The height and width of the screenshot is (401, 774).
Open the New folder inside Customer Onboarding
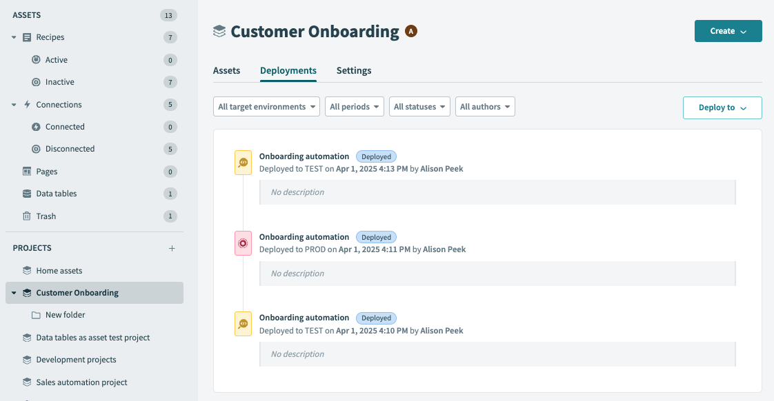coord(66,314)
